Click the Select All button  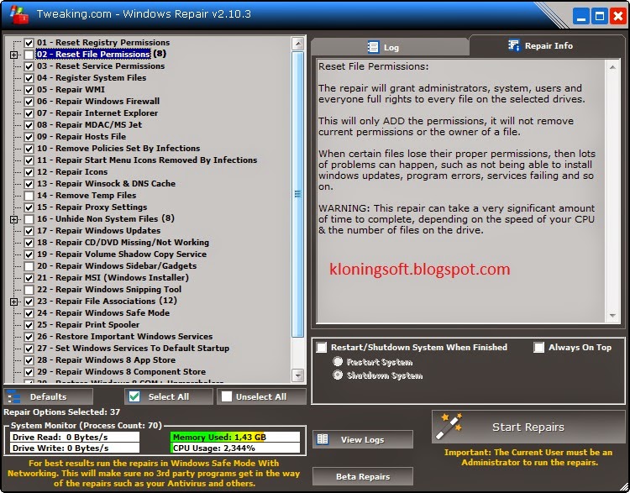click(169, 396)
